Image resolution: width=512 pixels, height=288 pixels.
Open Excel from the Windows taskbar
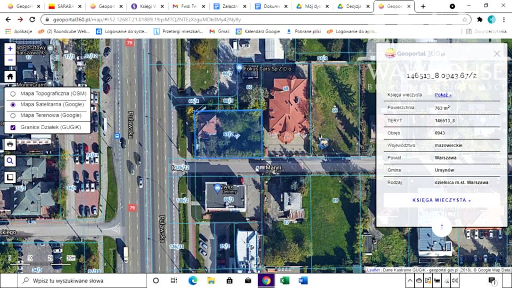[x=284, y=281]
